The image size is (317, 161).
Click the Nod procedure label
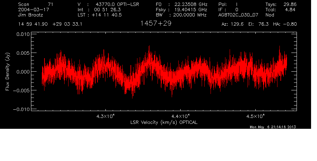(x=270, y=15)
